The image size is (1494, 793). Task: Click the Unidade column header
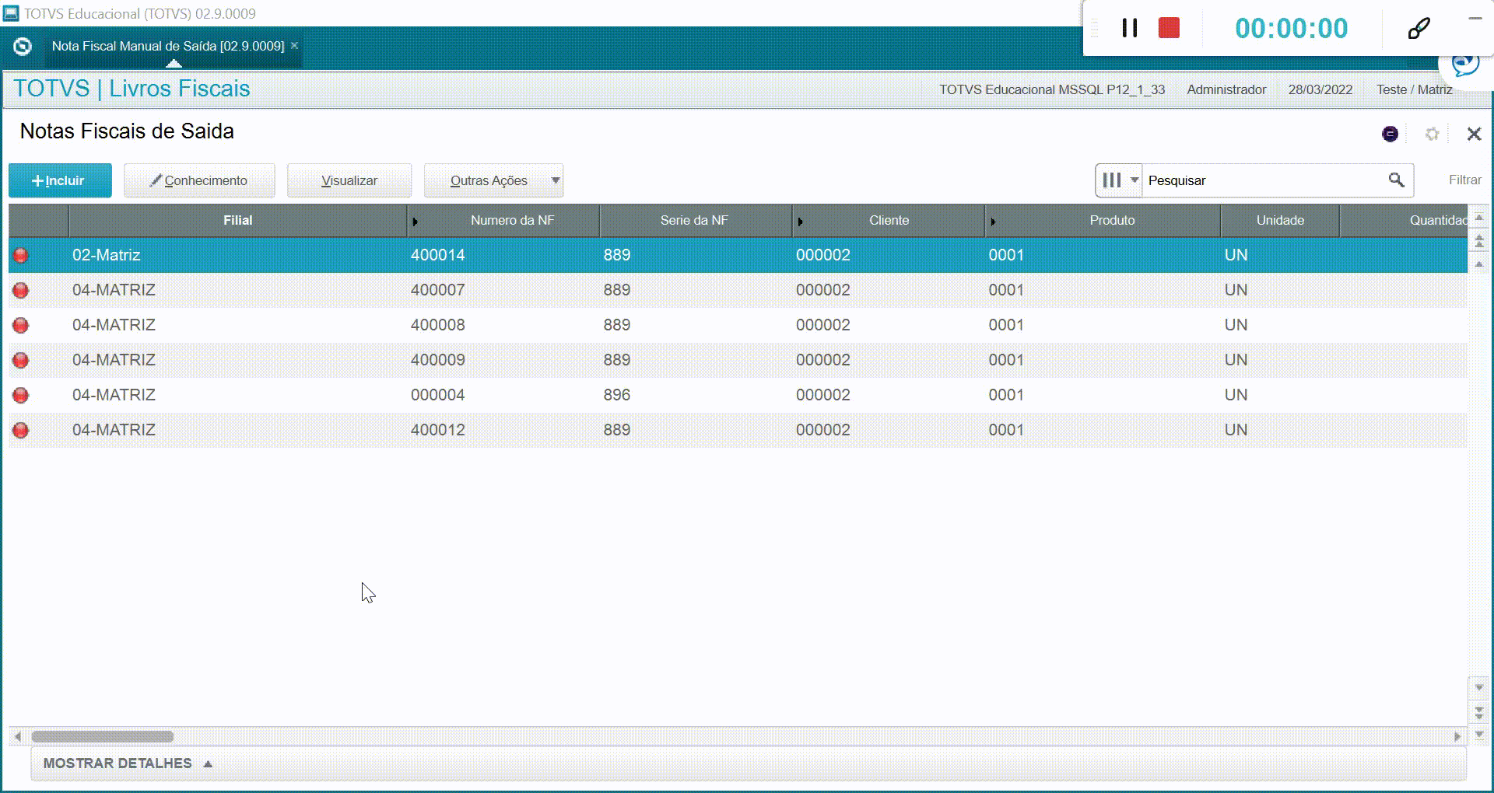point(1280,220)
